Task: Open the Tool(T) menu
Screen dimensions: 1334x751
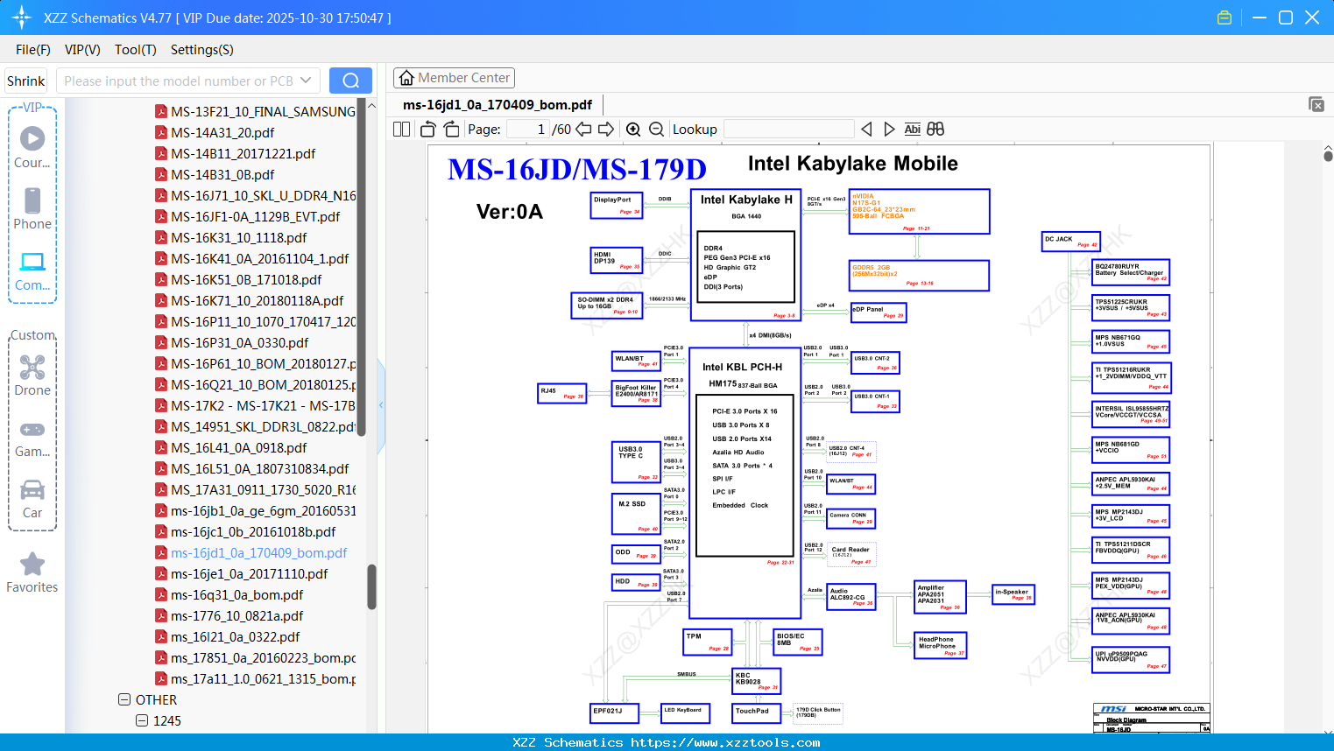Action: tap(136, 50)
